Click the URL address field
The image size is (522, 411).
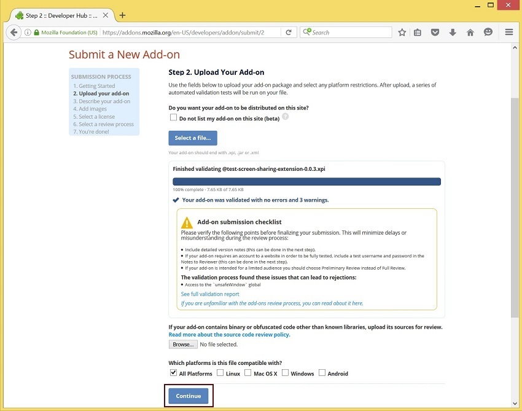pyautogui.click(x=190, y=33)
